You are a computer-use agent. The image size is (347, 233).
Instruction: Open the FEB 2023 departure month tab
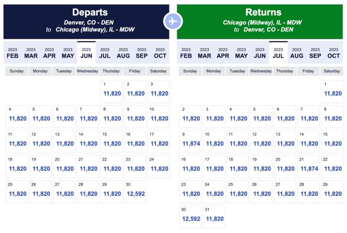[x=12, y=53]
